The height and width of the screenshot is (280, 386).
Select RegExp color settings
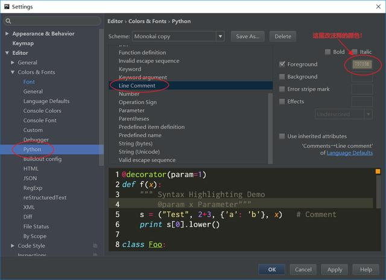tap(33, 188)
